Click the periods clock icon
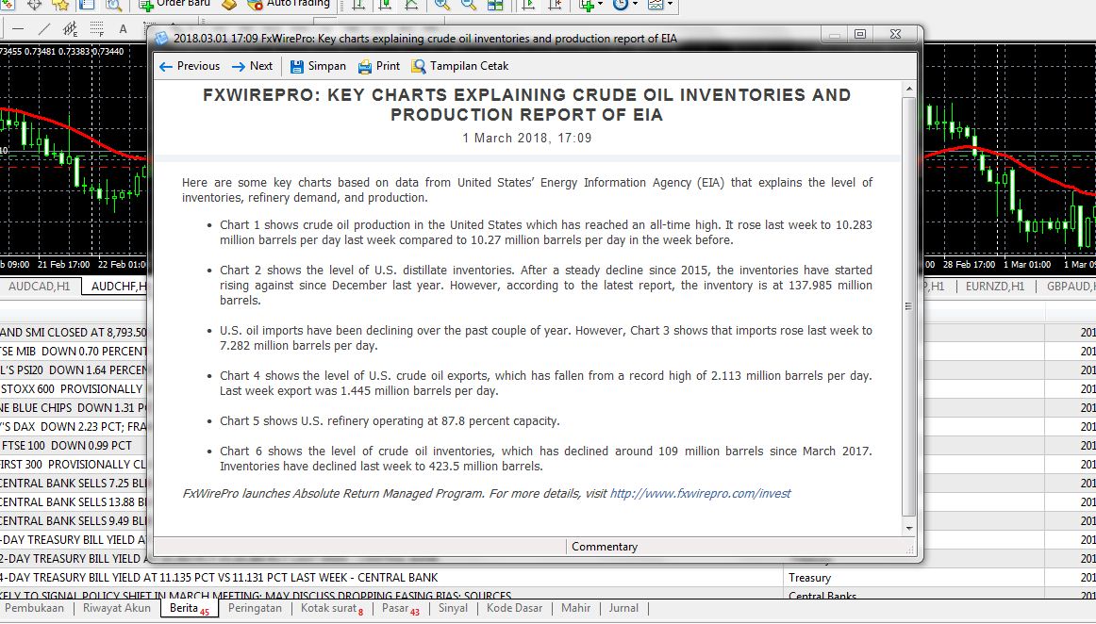Viewport: 1096px width, 624px height. (x=620, y=4)
